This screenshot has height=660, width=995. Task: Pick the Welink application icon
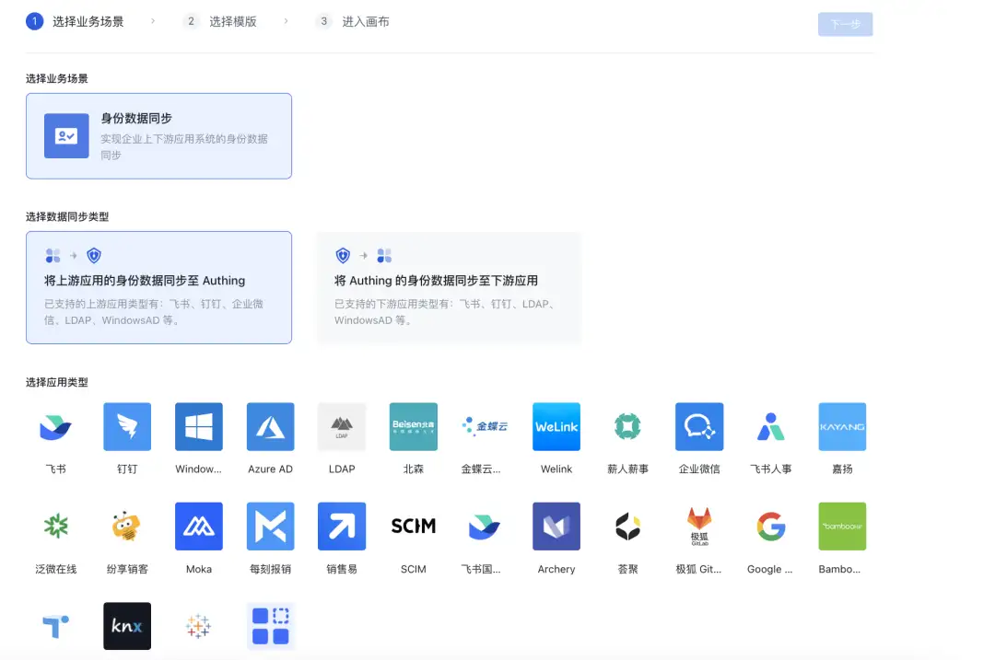556,427
